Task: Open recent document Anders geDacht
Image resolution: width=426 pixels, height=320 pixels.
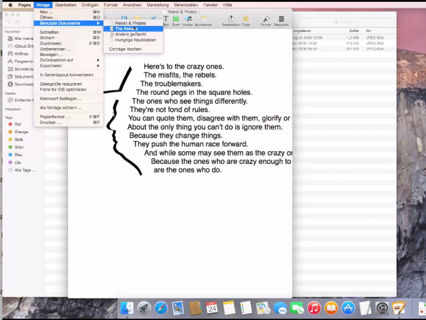Action: 133,34
